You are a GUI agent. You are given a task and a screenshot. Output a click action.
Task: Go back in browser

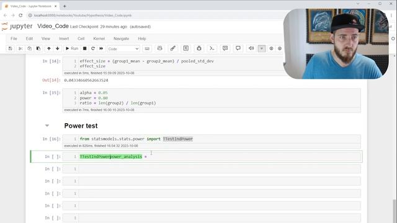[6, 15]
